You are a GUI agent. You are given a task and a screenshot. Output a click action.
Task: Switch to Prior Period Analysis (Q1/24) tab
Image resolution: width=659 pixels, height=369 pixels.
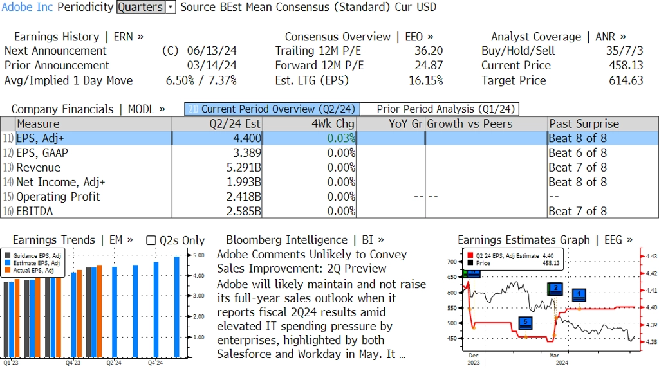point(440,109)
